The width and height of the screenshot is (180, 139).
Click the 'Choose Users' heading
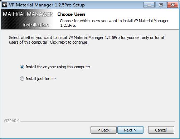pyautogui.click(x=72, y=14)
